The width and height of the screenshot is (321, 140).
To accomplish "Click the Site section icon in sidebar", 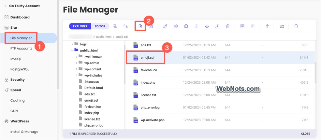I will tap(7, 28).
